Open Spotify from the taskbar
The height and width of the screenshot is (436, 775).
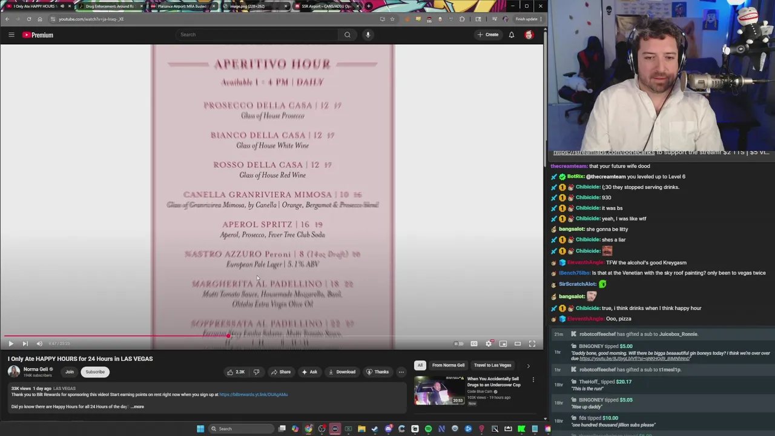click(428, 429)
